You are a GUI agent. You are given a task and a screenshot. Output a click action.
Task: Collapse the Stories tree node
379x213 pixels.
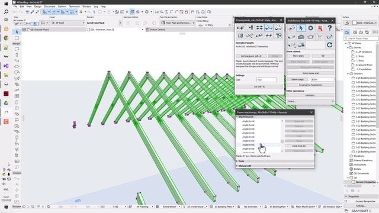[348, 47]
